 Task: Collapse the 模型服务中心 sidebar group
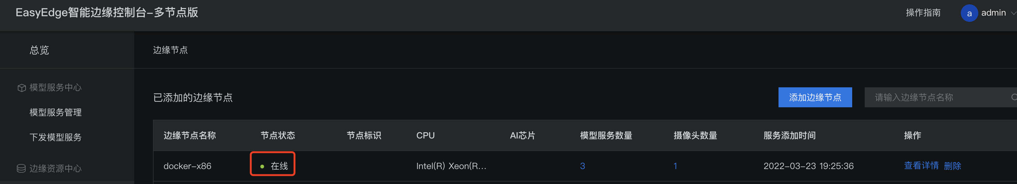(x=55, y=87)
